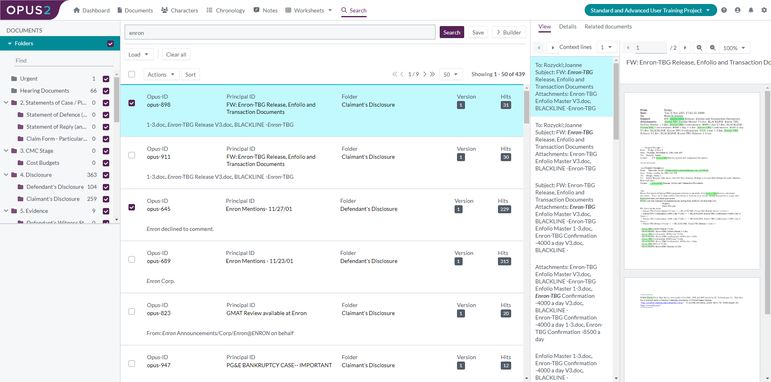Screen dimensions: 771x382
Task: Uncheck Claimant's Disclosure folder checkbox
Action: point(106,199)
